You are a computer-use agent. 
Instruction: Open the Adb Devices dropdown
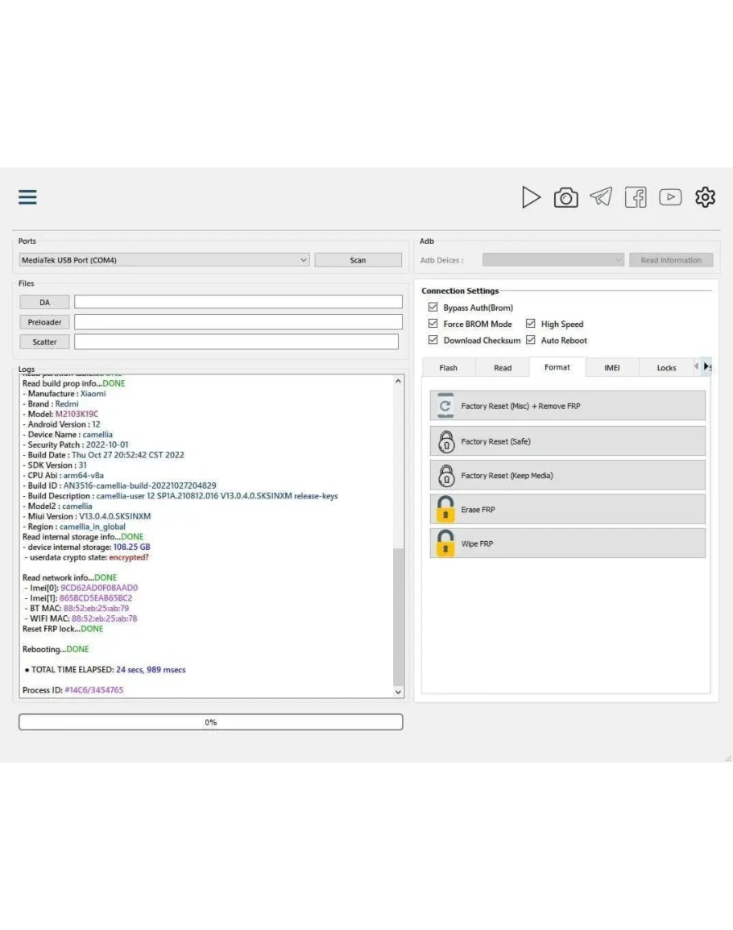tap(553, 260)
